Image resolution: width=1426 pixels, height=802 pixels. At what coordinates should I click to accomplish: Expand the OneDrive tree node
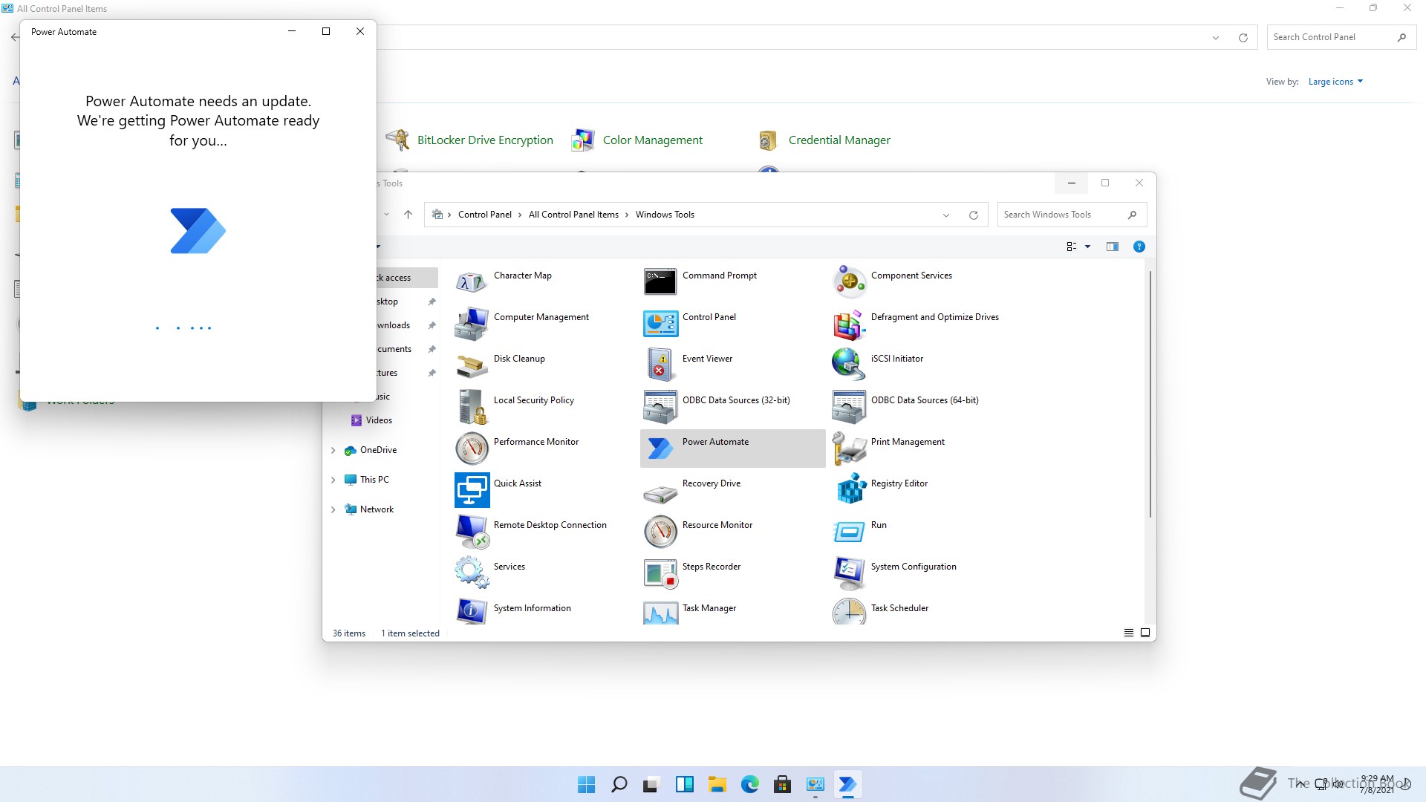pos(333,450)
